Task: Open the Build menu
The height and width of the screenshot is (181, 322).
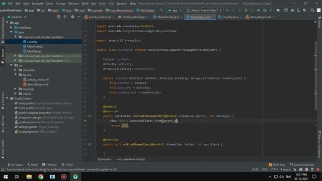Action: tap(85, 4)
